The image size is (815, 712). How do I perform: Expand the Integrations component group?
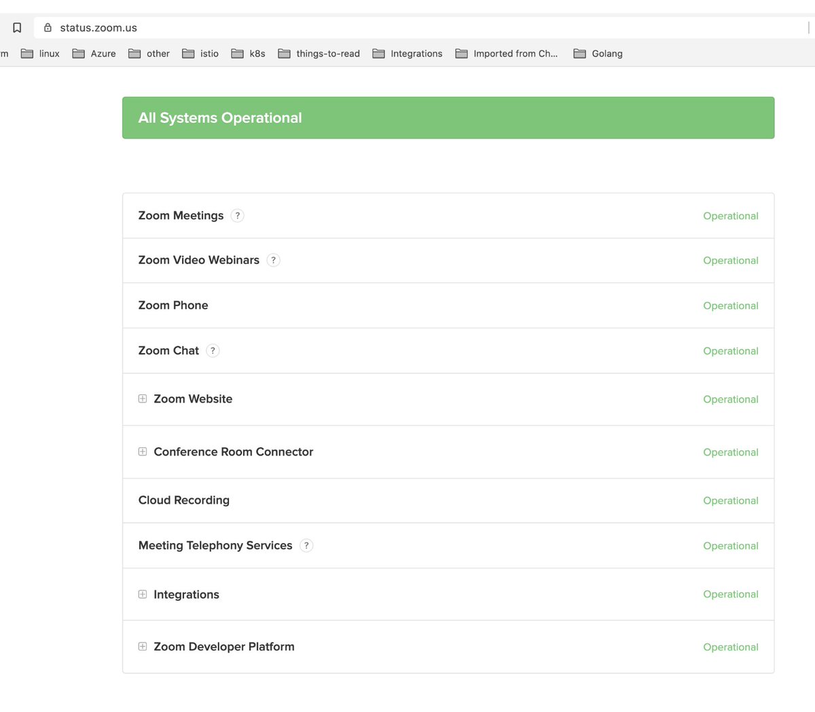(143, 595)
